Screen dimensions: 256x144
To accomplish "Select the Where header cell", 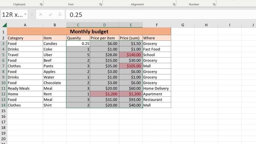I will [x=157, y=38].
